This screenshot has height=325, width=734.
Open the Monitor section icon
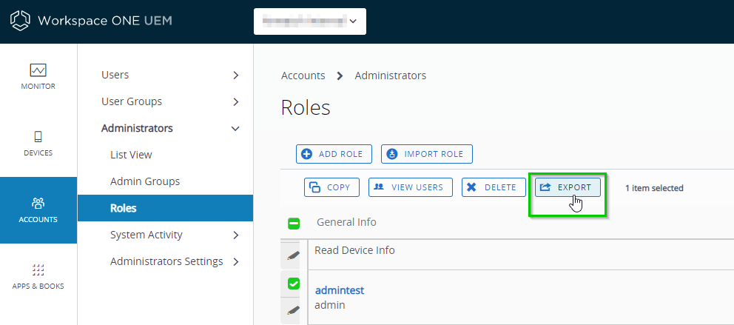(x=38, y=70)
